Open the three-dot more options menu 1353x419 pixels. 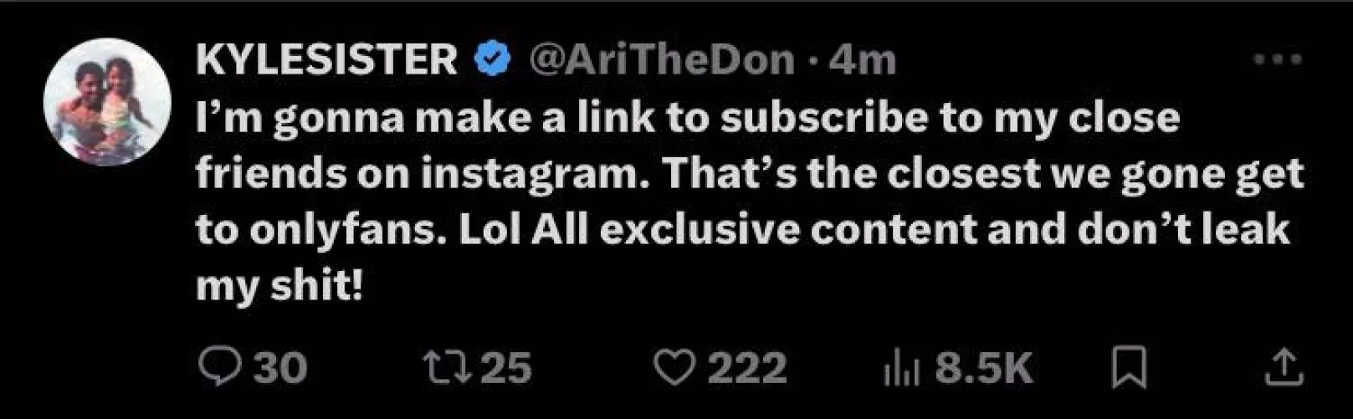(x=1278, y=59)
